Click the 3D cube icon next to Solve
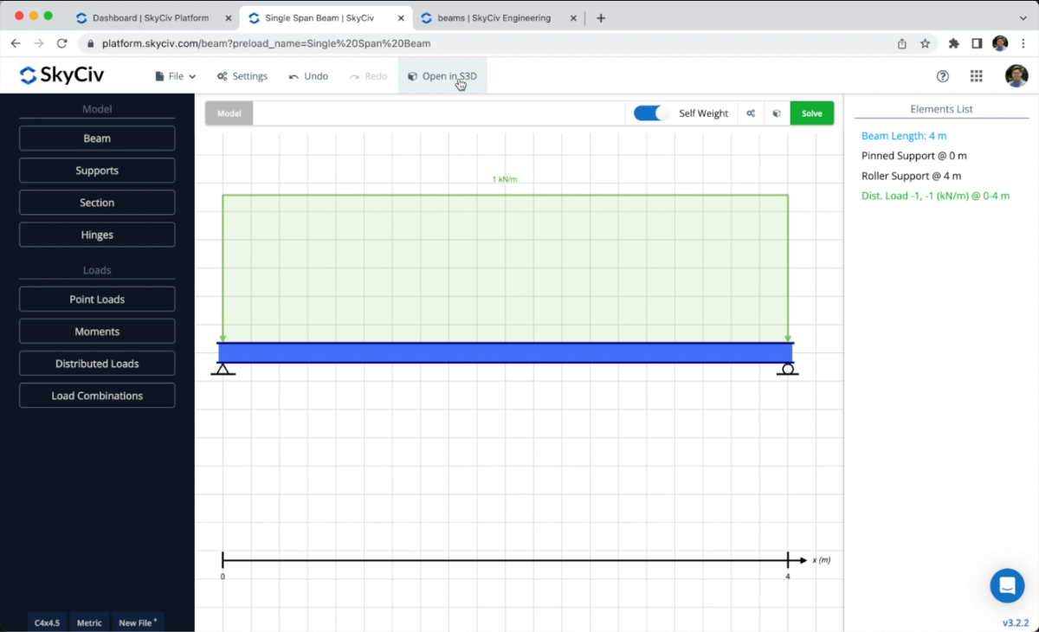This screenshot has height=632, width=1039. 777,113
